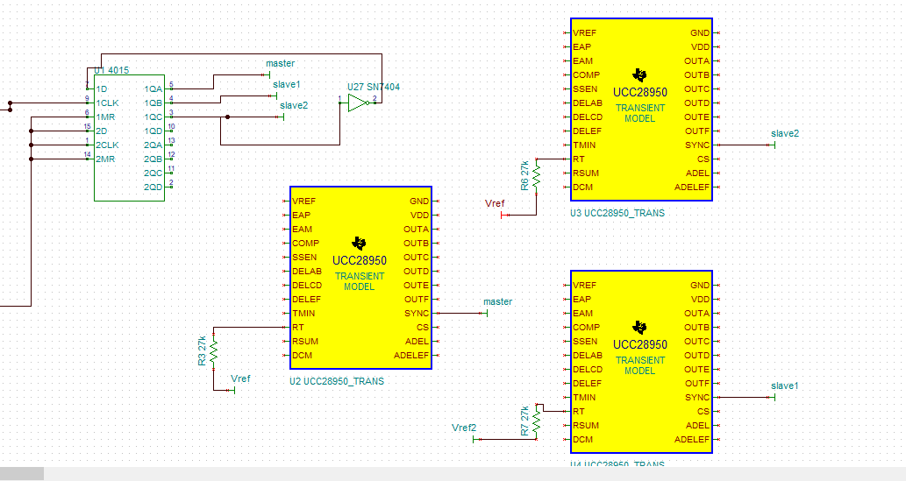Click slave2 net label at U3 SYNC
Screen dimensions: 906x481
pos(785,133)
